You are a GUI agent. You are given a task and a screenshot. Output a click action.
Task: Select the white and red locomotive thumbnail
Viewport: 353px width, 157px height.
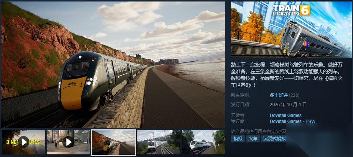[159, 142]
